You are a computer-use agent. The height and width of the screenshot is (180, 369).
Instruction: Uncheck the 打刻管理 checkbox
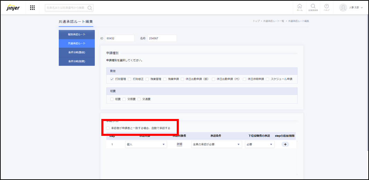coord(112,79)
